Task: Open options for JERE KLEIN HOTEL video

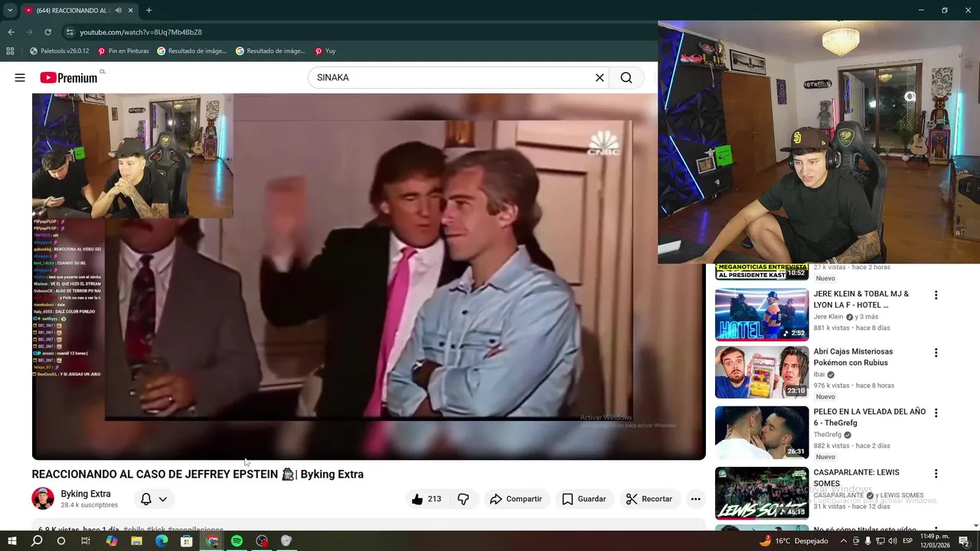Action: pyautogui.click(x=936, y=295)
